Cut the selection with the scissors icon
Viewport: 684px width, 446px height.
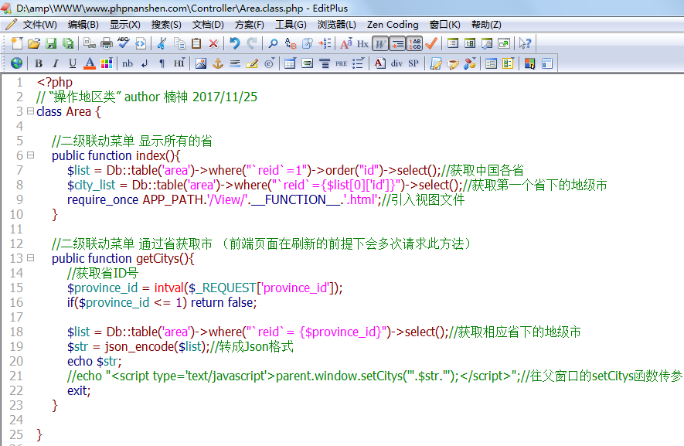tap(162, 43)
